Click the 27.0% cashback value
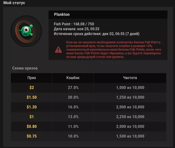175x148 pixels. pos(73,88)
